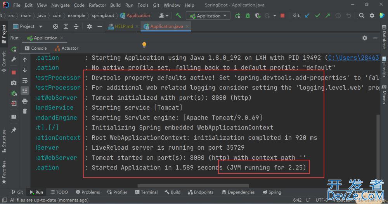Open the Navigate menu
The width and height of the screenshot is (388, 204).
pyautogui.click(x=61, y=5)
